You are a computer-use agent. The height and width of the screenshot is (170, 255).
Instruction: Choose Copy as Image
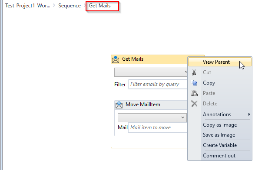click(x=220, y=125)
